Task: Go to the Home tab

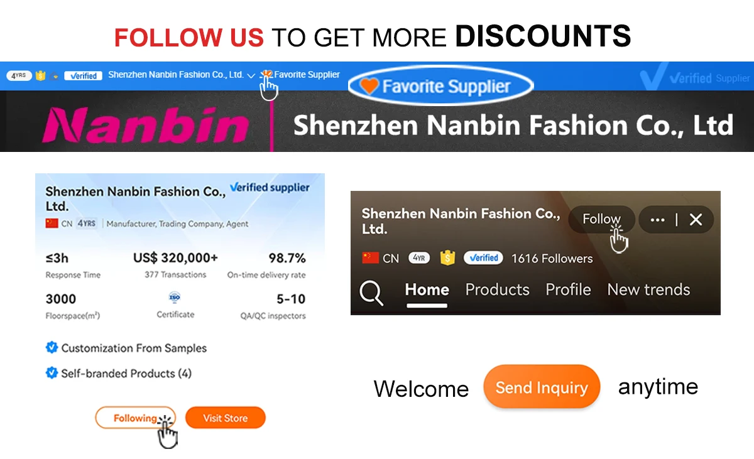Action: click(427, 289)
